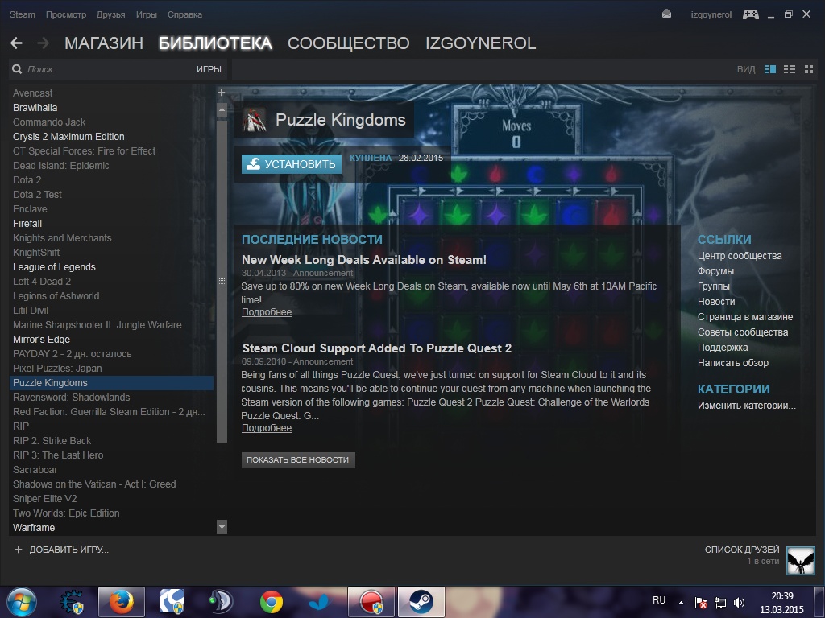Open Google Chrome from the taskbar

[272, 602]
